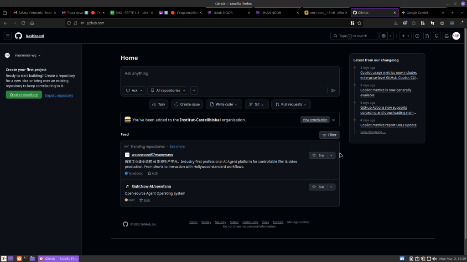
Task: Open the View changelog link
Action: click(x=373, y=132)
